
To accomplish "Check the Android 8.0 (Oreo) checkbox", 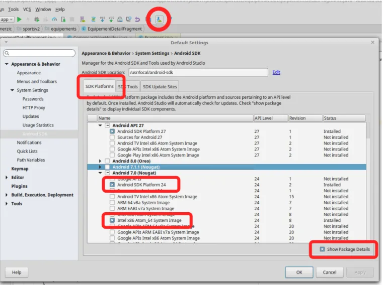I will click(107, 161).
